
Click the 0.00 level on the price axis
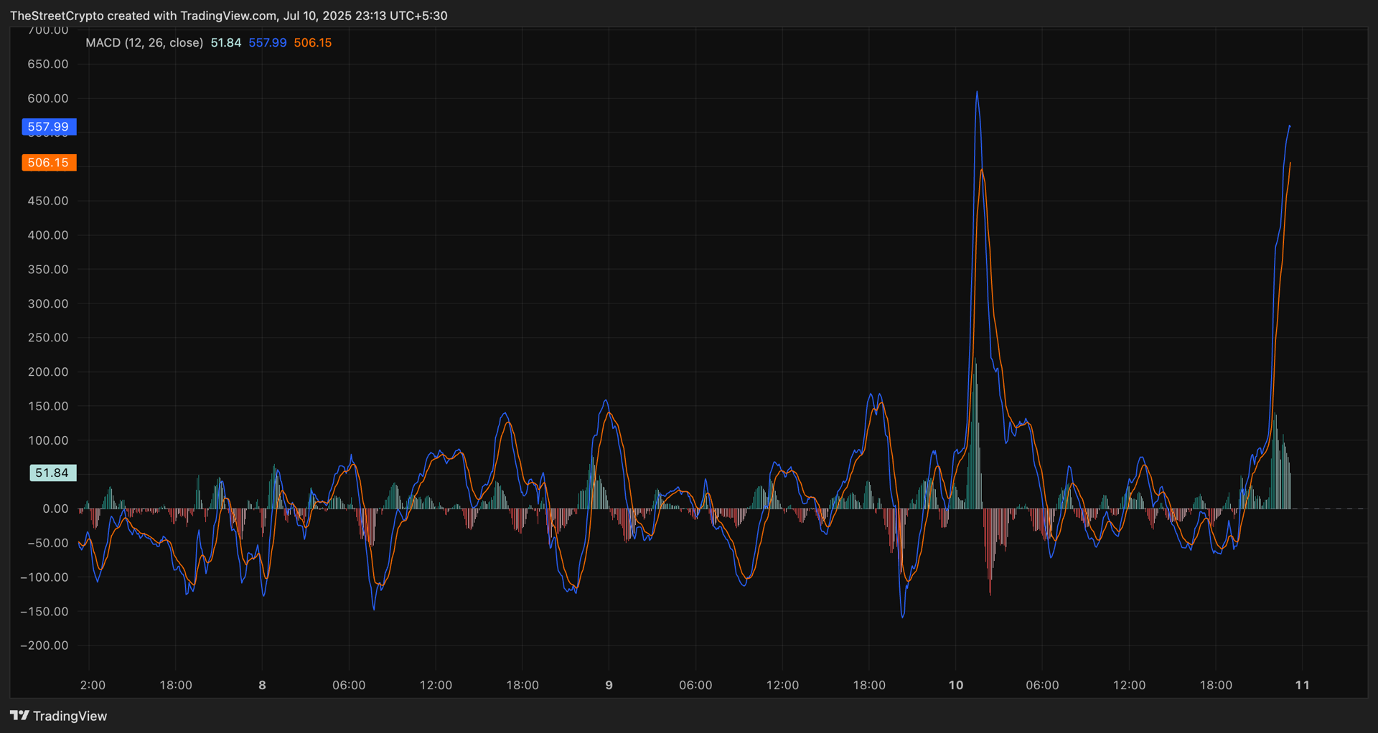55,509
